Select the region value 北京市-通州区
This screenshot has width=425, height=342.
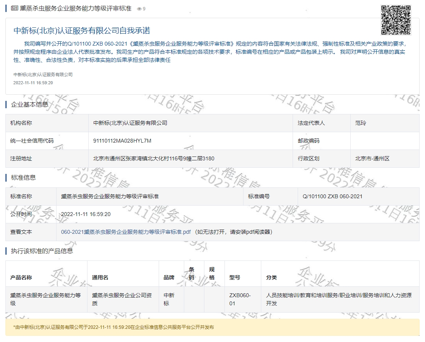tap(372, 158)
